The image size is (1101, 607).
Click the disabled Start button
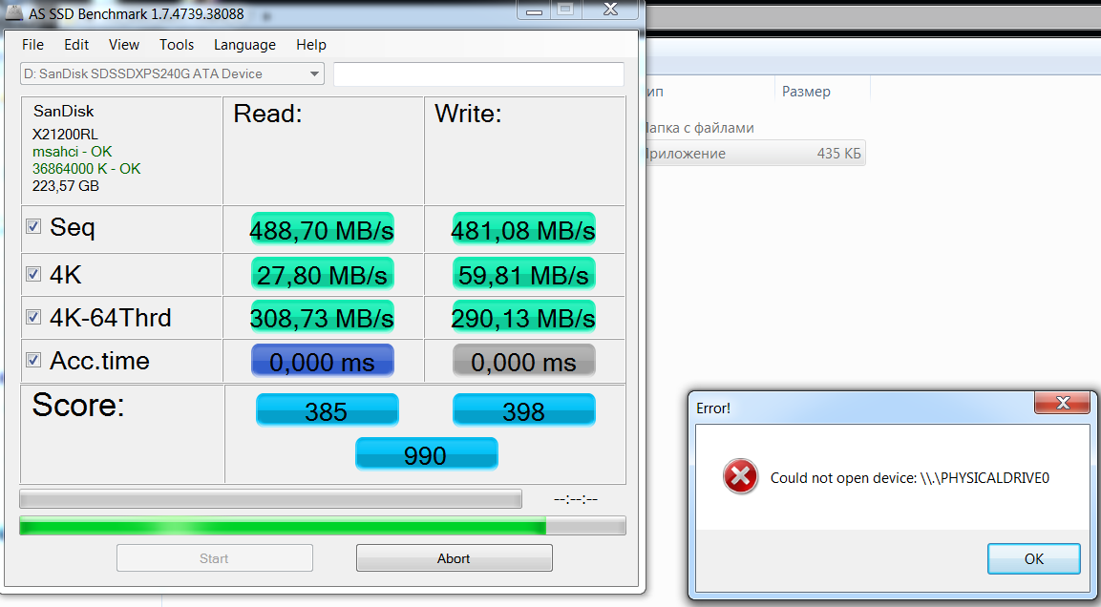[214, 558]
